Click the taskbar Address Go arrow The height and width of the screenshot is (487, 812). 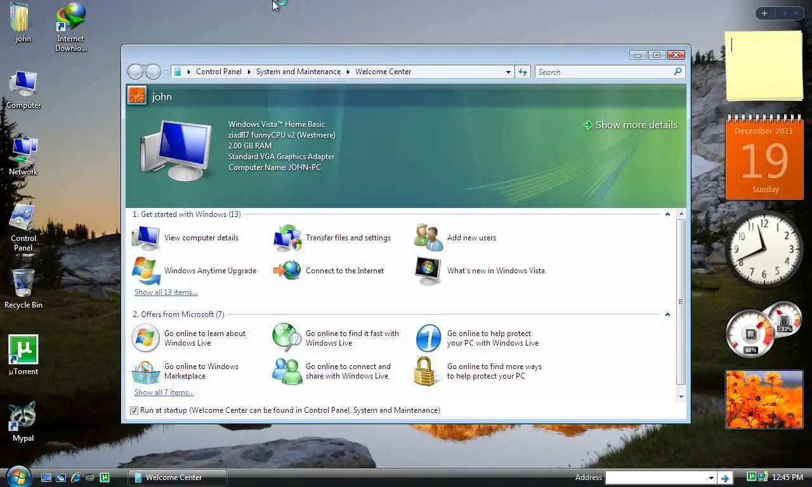[725, 477]
